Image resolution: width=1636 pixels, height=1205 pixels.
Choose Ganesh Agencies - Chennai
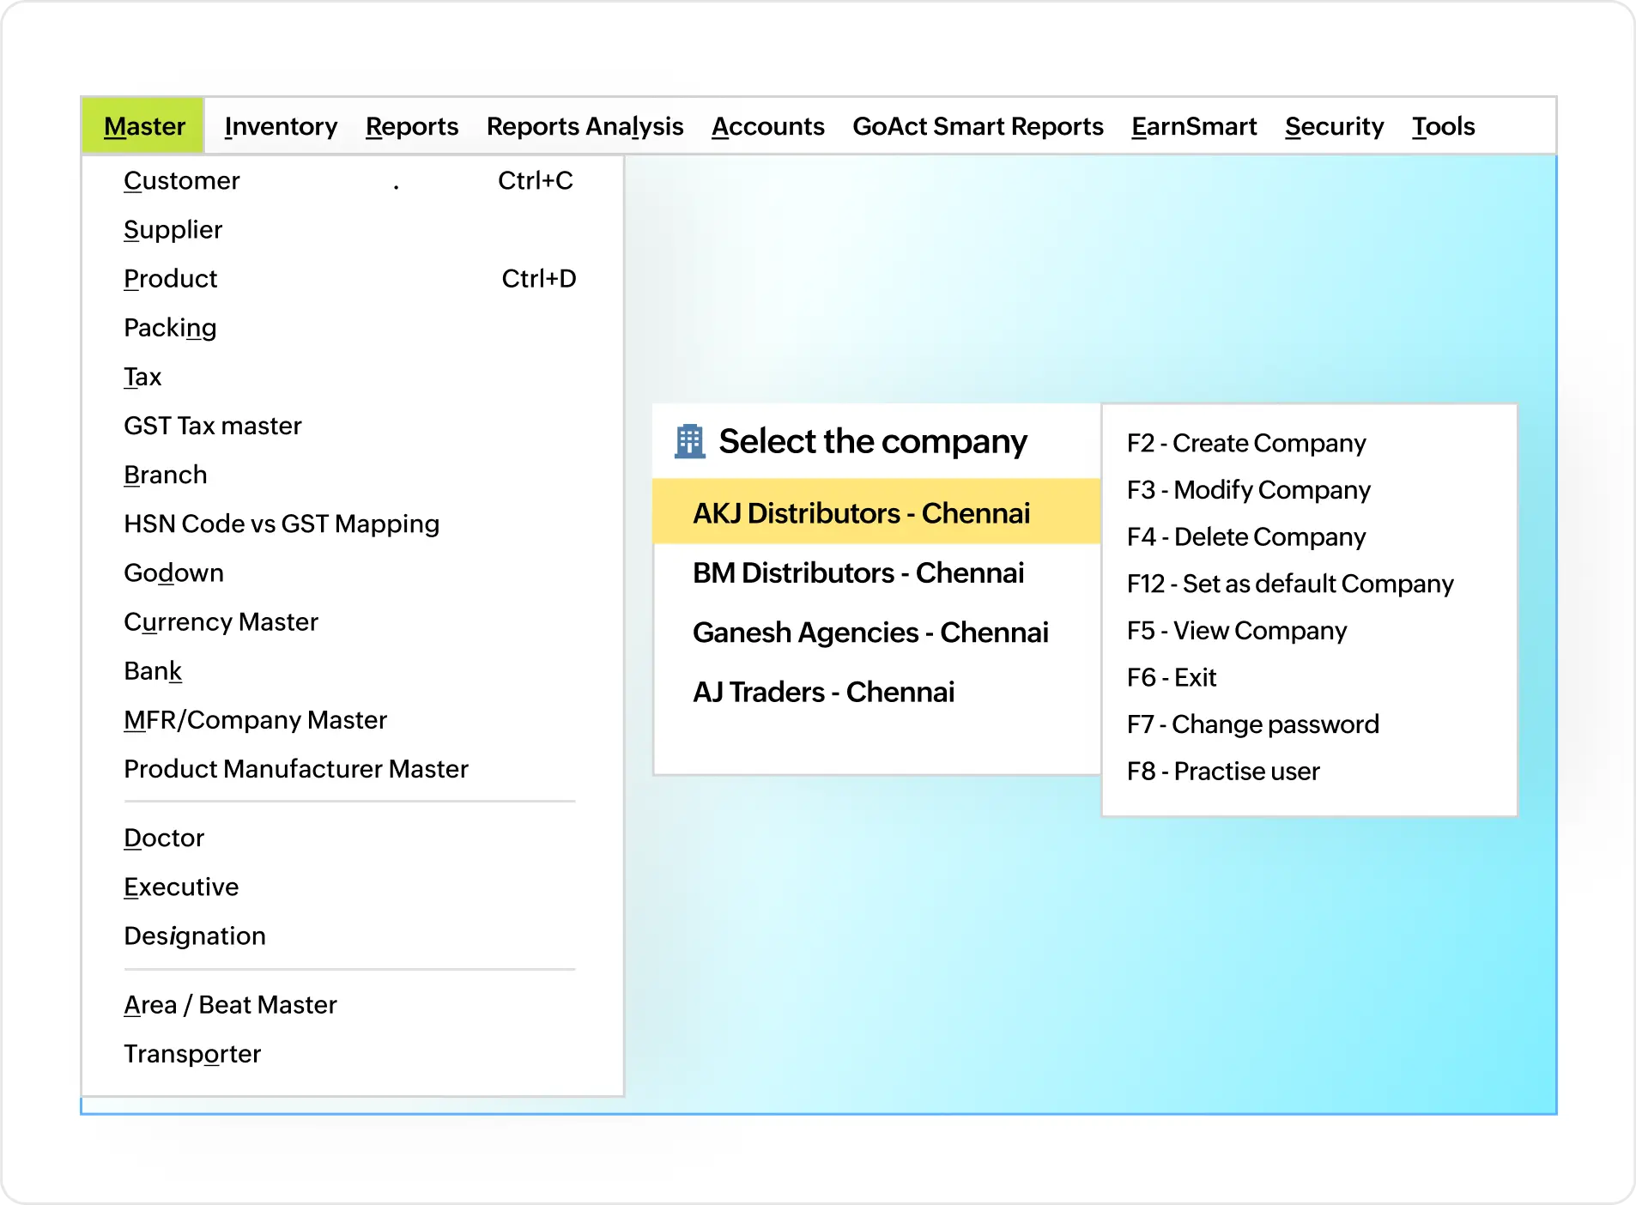coord(870,633)
